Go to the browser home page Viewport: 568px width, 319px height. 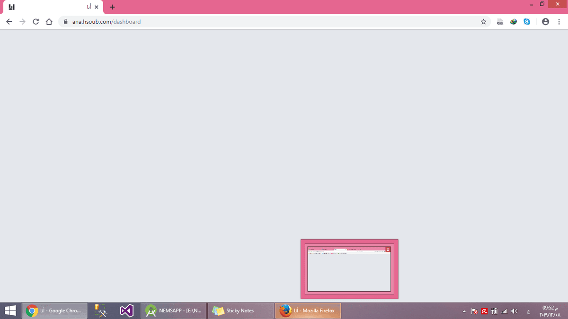coord(49,22)
